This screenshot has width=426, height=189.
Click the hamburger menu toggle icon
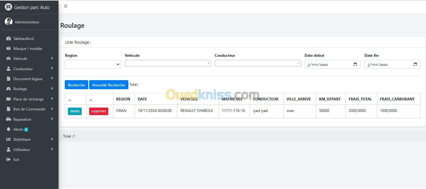pyautogui.click(x=65, y=6)
